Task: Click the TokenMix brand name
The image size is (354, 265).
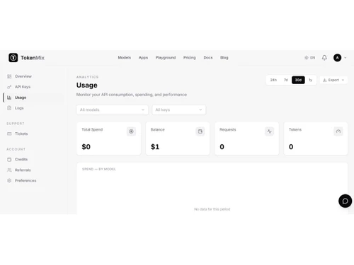Action: coord(33,58)
